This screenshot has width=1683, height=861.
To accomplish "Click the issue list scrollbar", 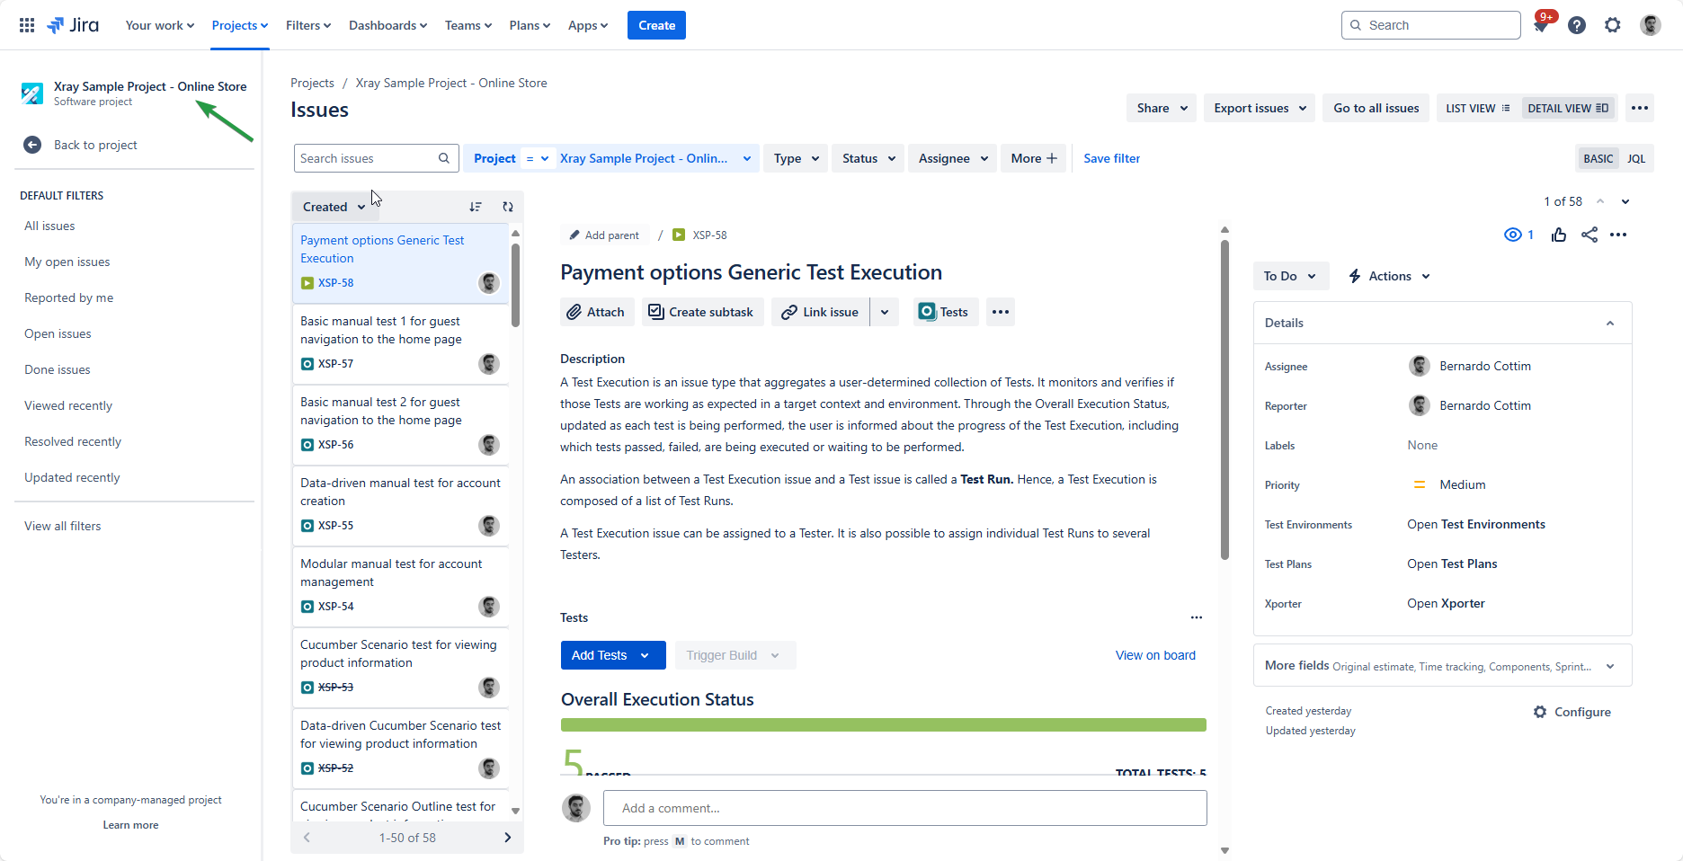I will point(515,285).
